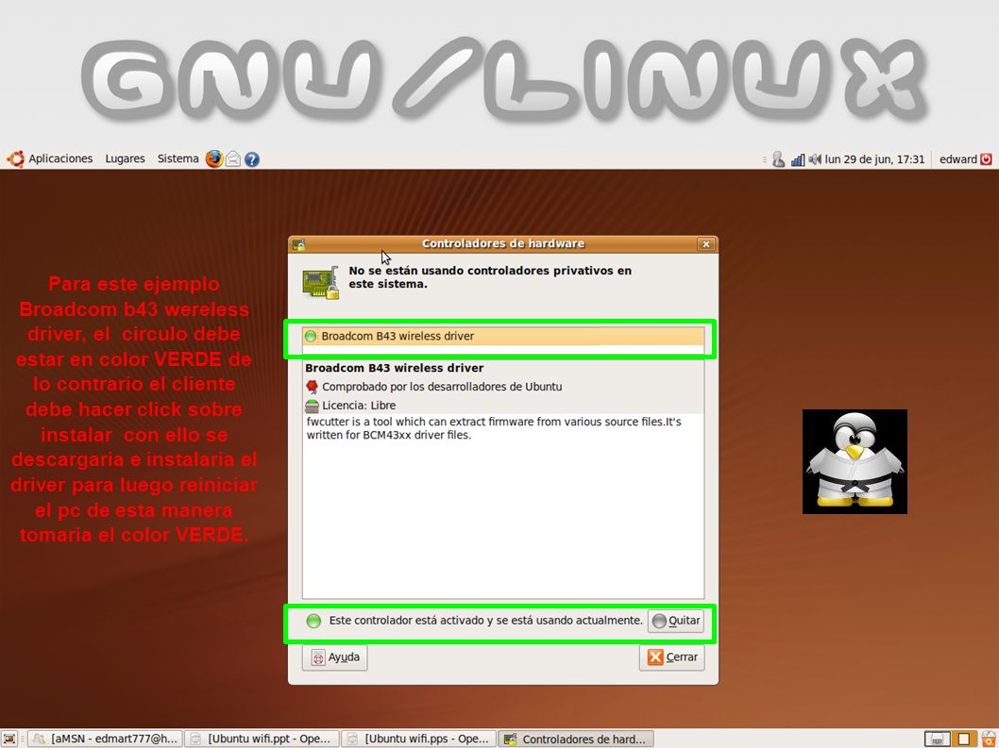Click the Ubuntu logo in top panel
999x748 pixels.
tap(16, 158)
